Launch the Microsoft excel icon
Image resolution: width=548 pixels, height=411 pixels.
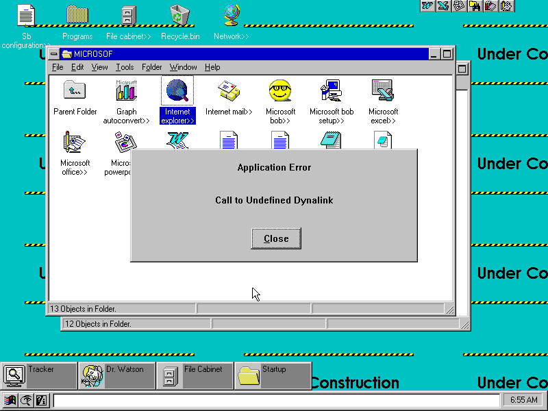pos(383,90)
